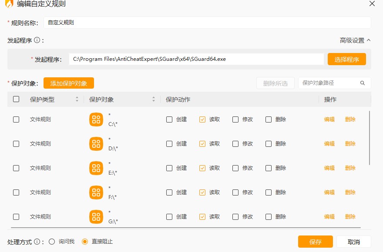
Task: Click the orange file icon for D:\*
Action: [x=96, y=144]
